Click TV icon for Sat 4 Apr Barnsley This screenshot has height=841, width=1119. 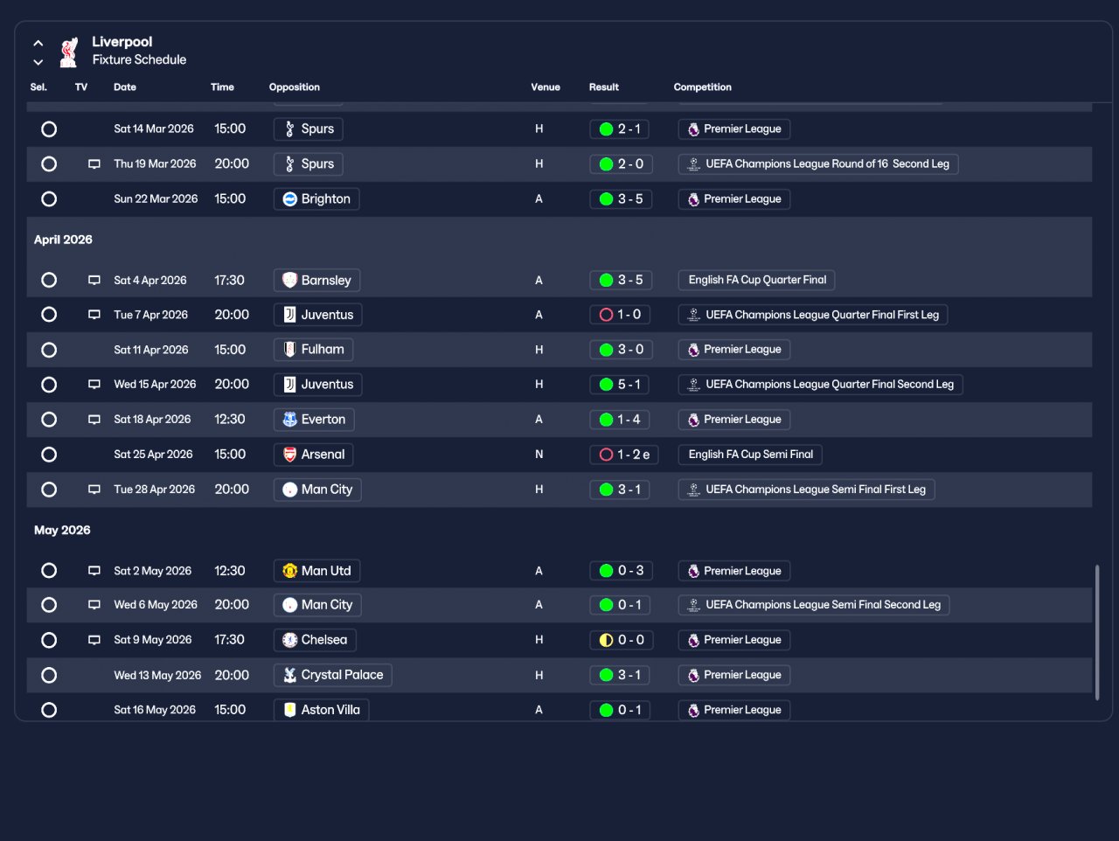point(94,281)
